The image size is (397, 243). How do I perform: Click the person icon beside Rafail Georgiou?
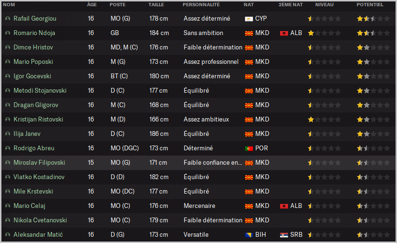[x=8, y=19]
